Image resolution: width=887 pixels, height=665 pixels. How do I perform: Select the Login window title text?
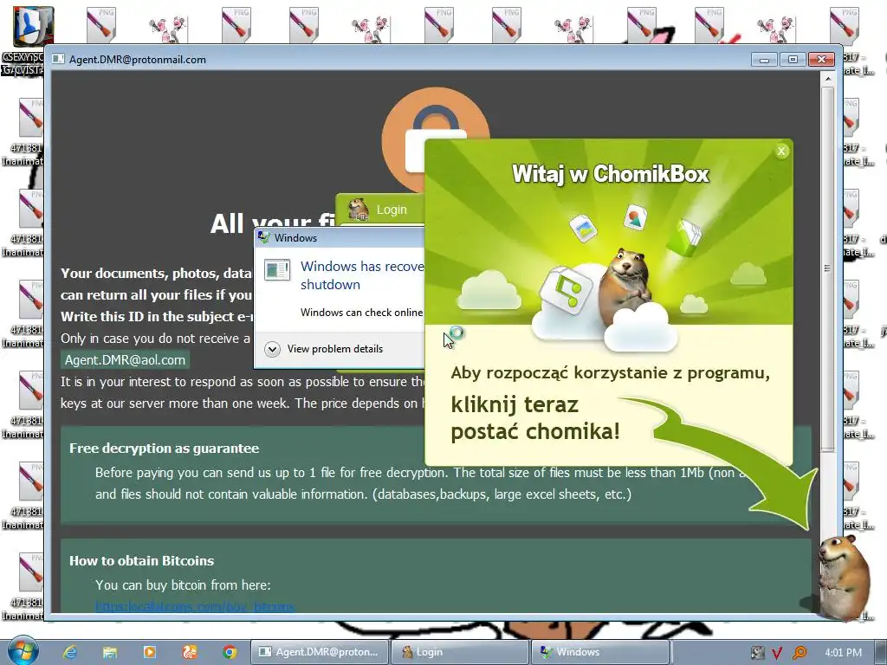(x=392, y=210)
